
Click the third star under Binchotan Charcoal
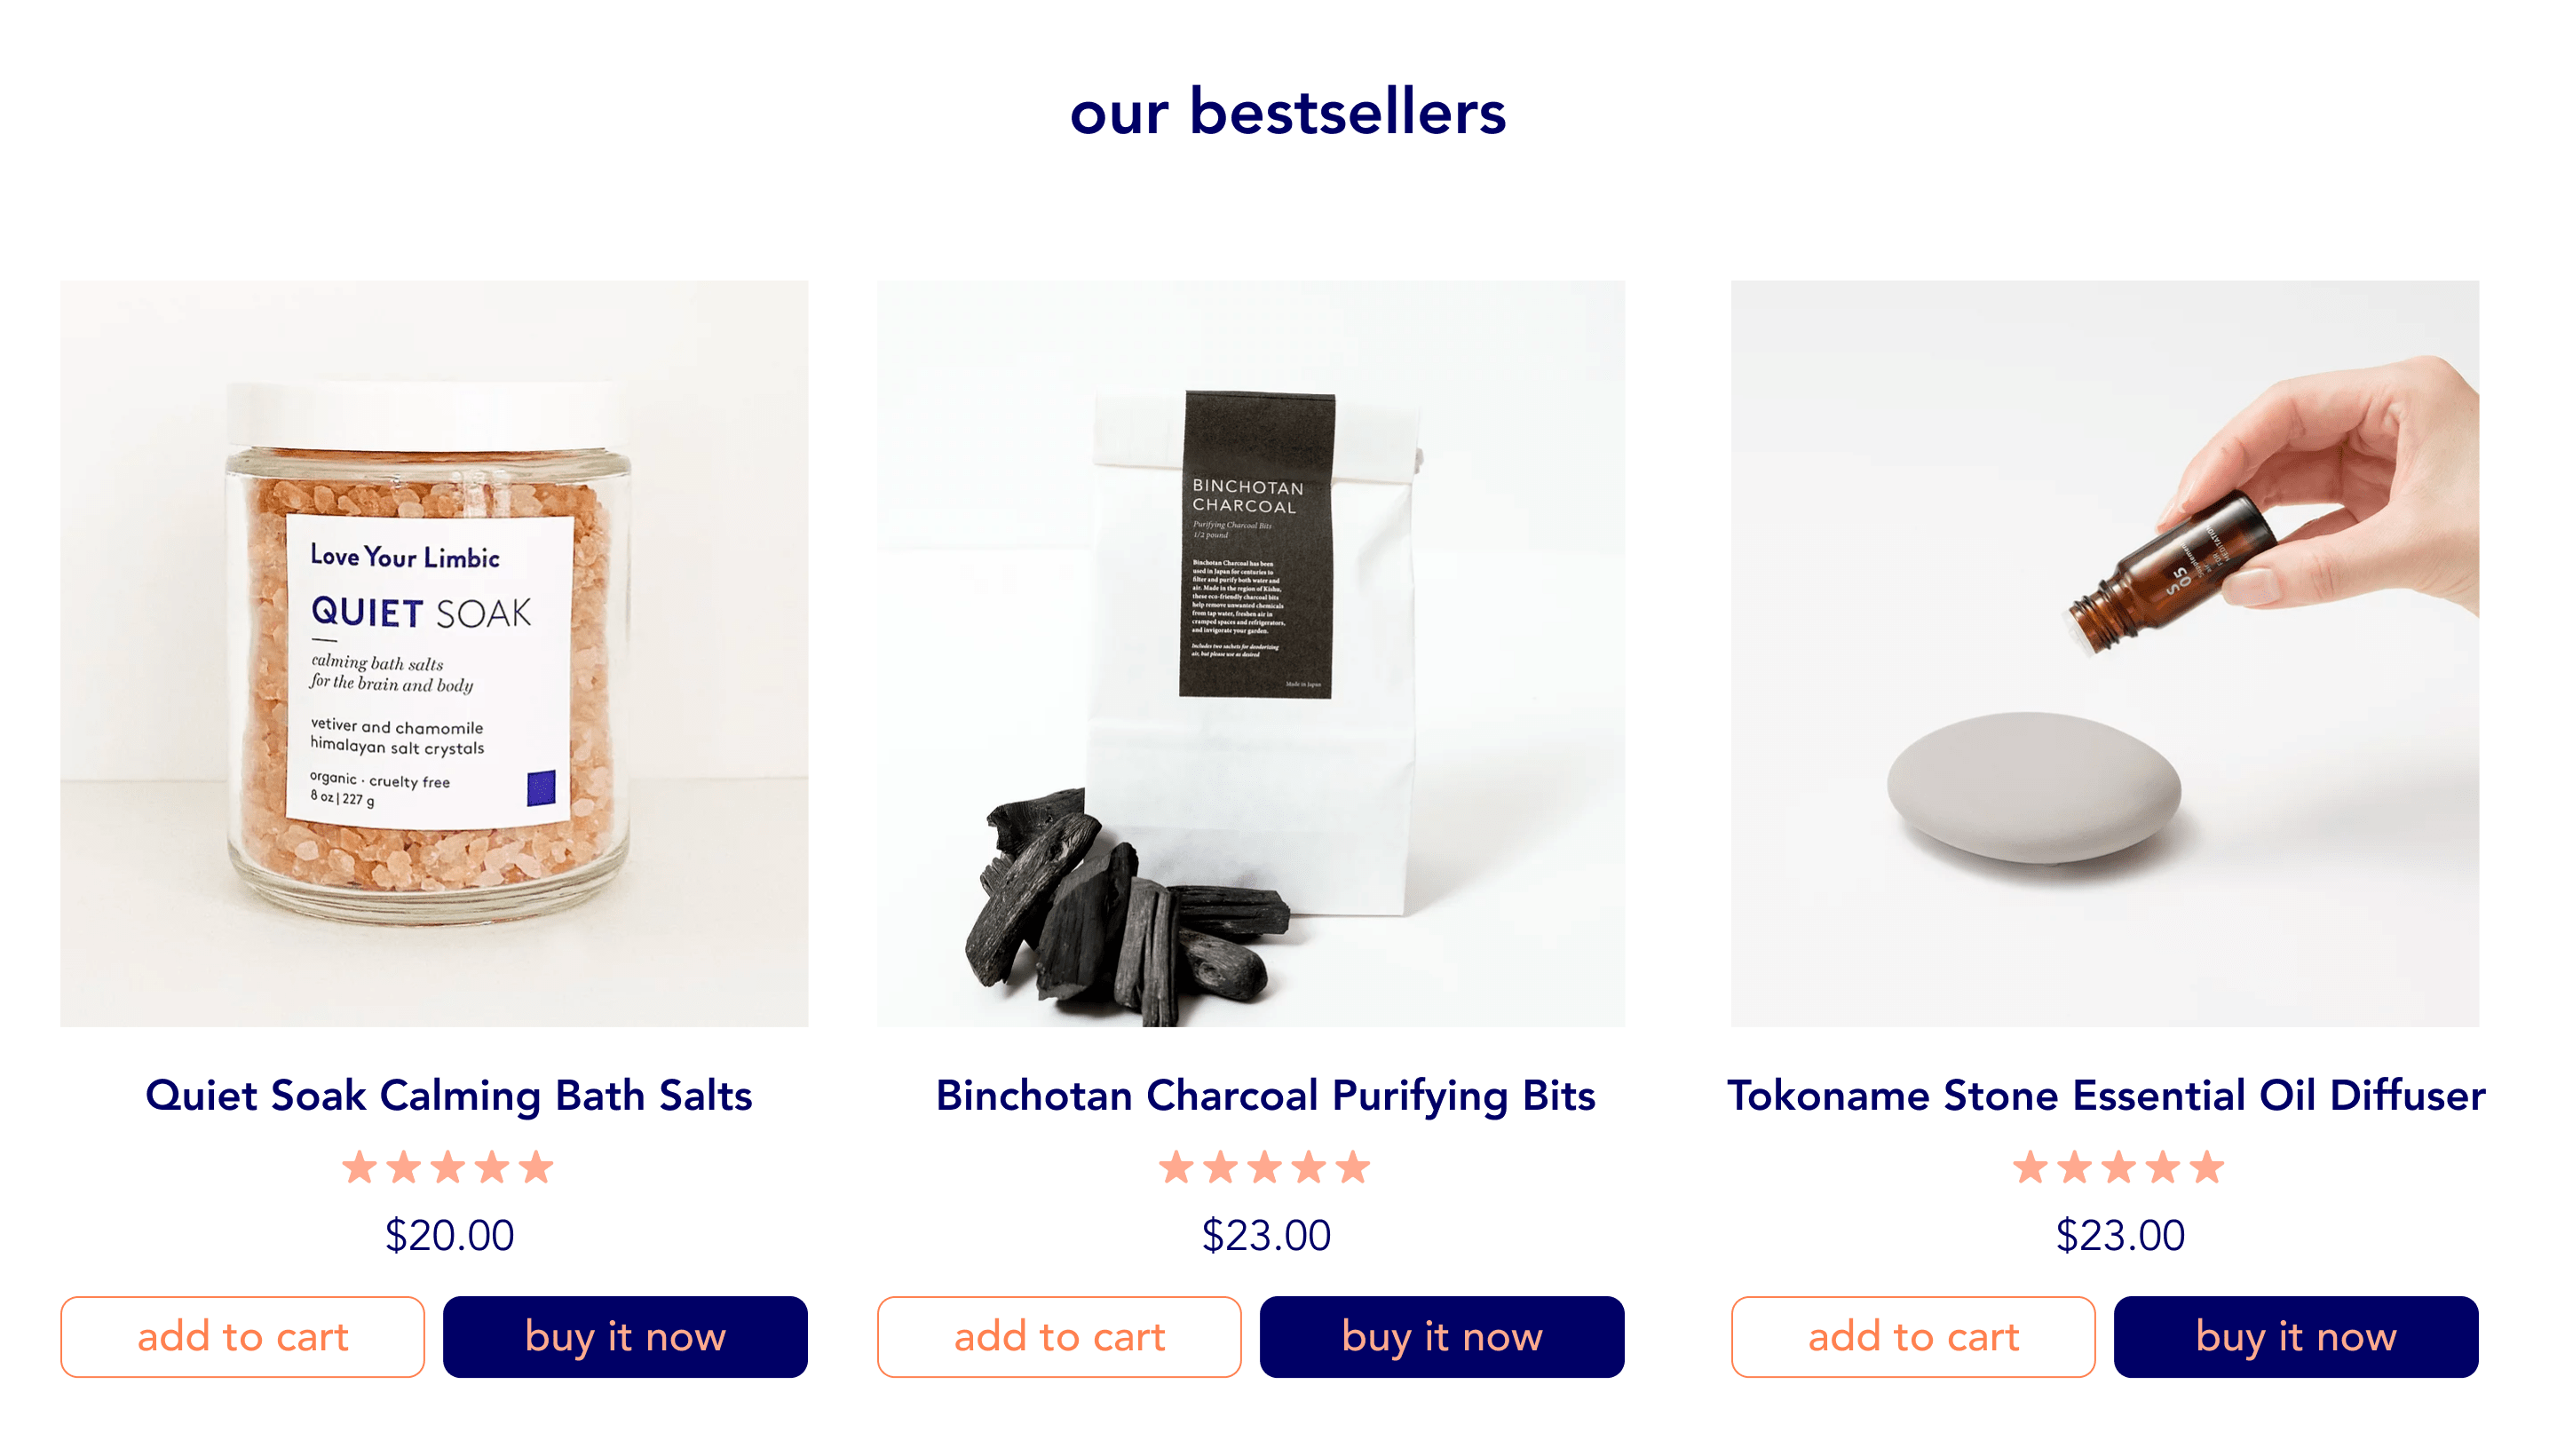click(x=1265, y=1167)
